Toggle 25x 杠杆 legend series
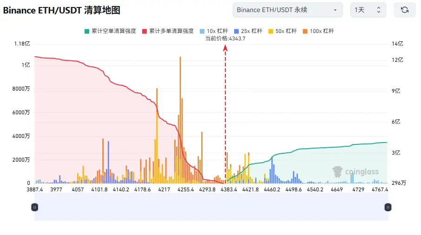 tap(248, 31)
